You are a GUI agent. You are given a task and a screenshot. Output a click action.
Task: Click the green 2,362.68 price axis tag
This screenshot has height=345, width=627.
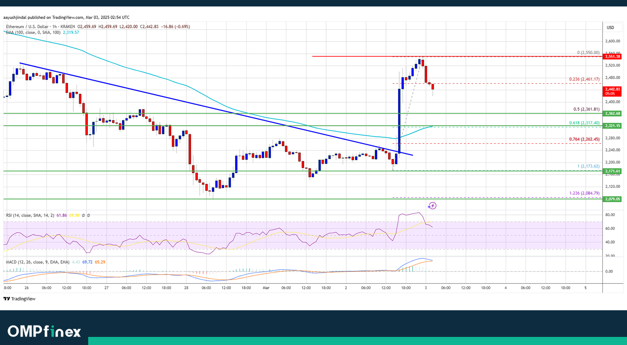(x=612, y=114)
